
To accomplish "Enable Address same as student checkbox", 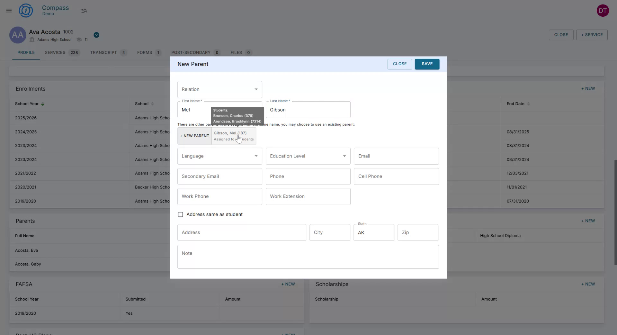I will tap(180, 214).
